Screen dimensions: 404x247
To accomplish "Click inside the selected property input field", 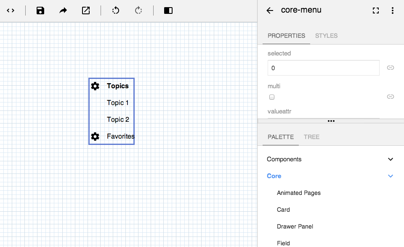I will pyautogui.click(x=323, y=68).
